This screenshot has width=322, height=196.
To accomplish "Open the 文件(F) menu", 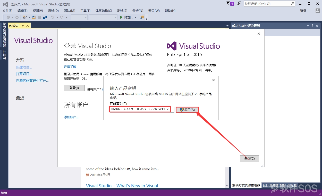I will pos(7,11).
